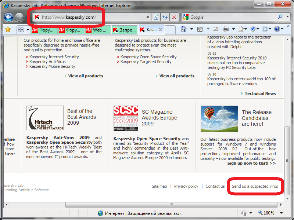This screenshot has width=294, height=220.
Task: Open the 08.10 top 100 vendors news item
Action: pyautogui.click(x=241, y=81)
